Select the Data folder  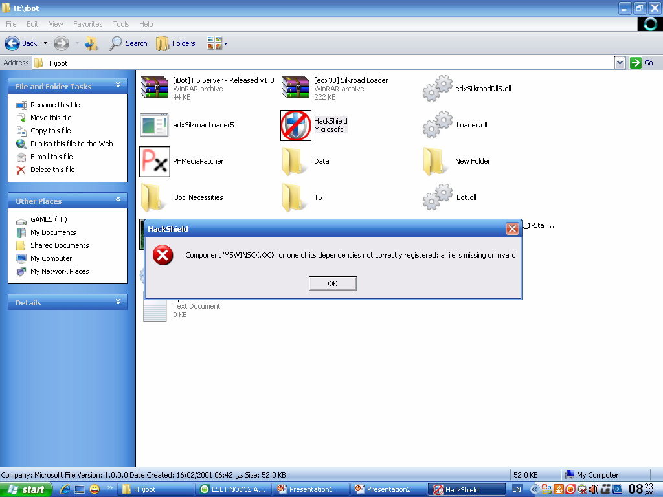click(295, 161)
